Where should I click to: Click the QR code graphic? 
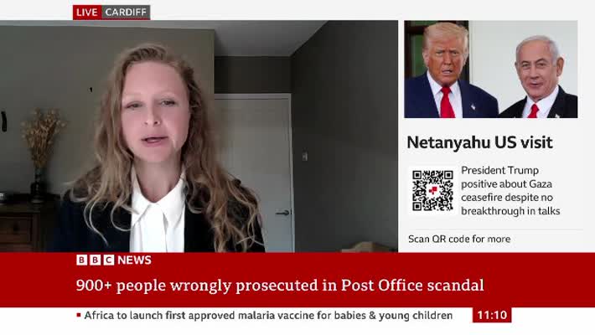432,190
